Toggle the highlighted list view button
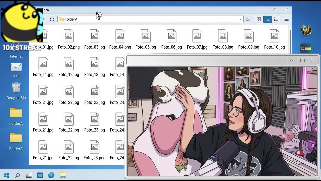Viewport: 321px width, 181px height. 268,19
